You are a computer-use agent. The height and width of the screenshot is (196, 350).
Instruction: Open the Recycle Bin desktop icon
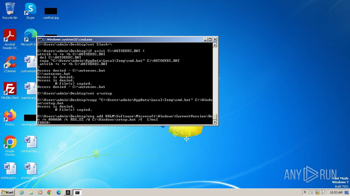(x=10, y=11)
